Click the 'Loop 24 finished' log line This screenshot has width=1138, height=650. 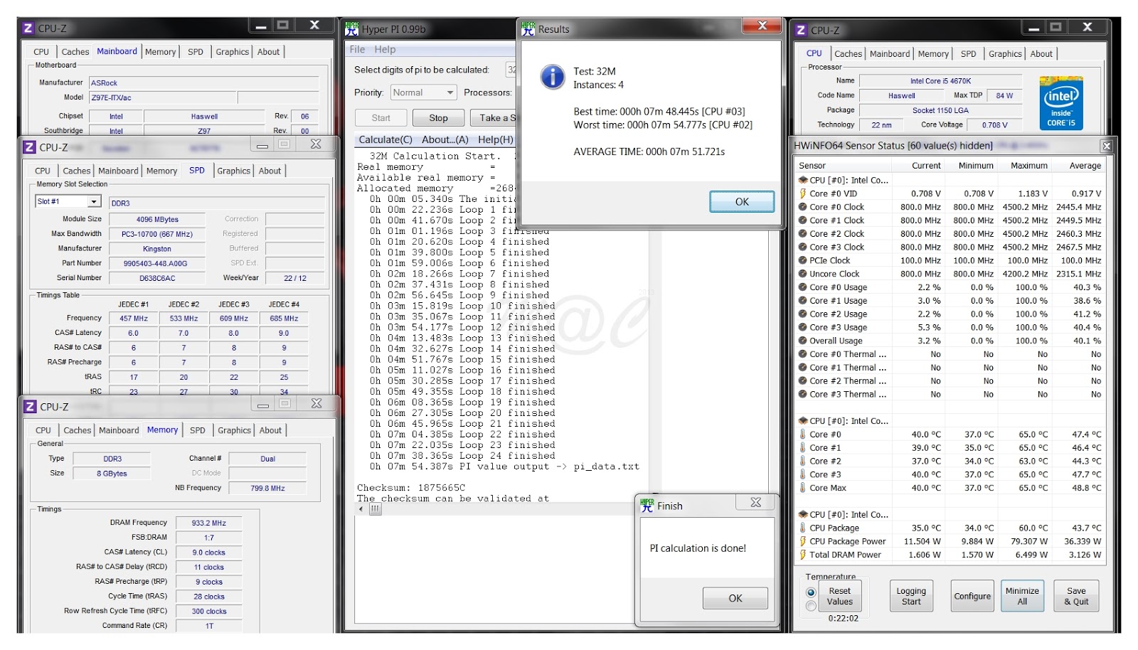507,456
